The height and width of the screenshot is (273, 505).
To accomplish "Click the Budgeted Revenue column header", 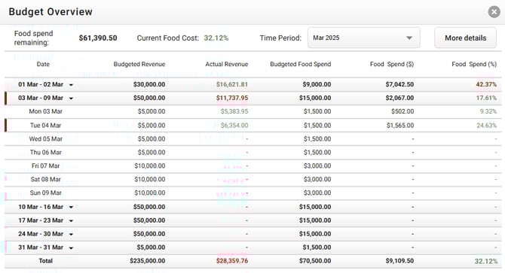I will pos(139,64).
